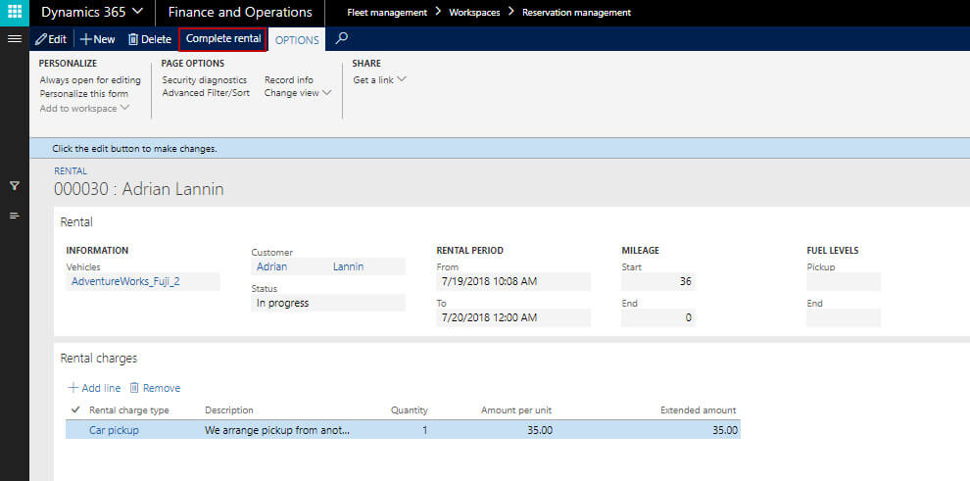
Task: Click Record info option
Action: coord(289,79)
